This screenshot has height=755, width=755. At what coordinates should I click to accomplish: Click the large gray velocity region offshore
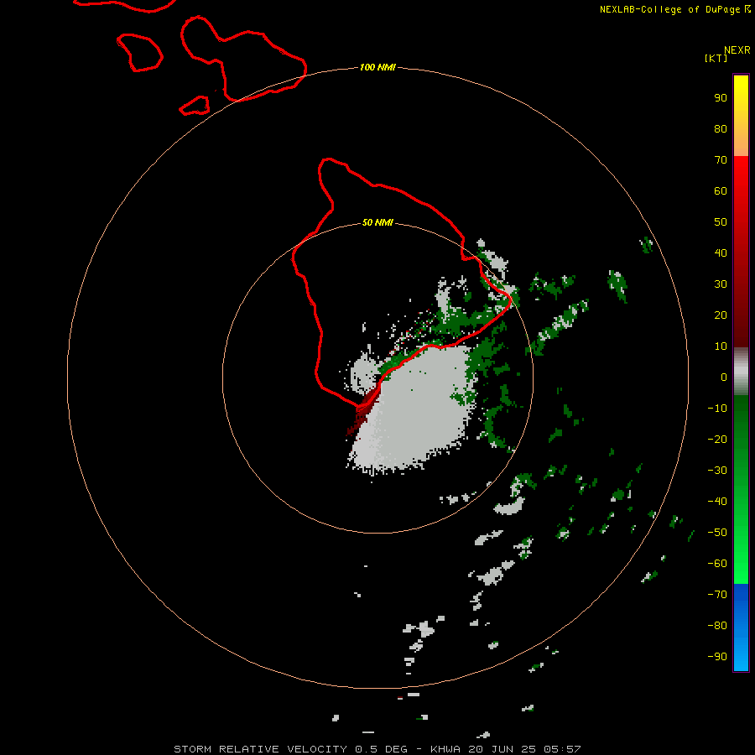click(414, 409)
